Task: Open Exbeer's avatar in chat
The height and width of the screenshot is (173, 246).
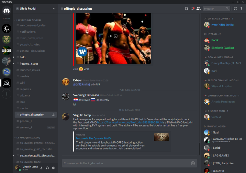Action: click(66, 82)
